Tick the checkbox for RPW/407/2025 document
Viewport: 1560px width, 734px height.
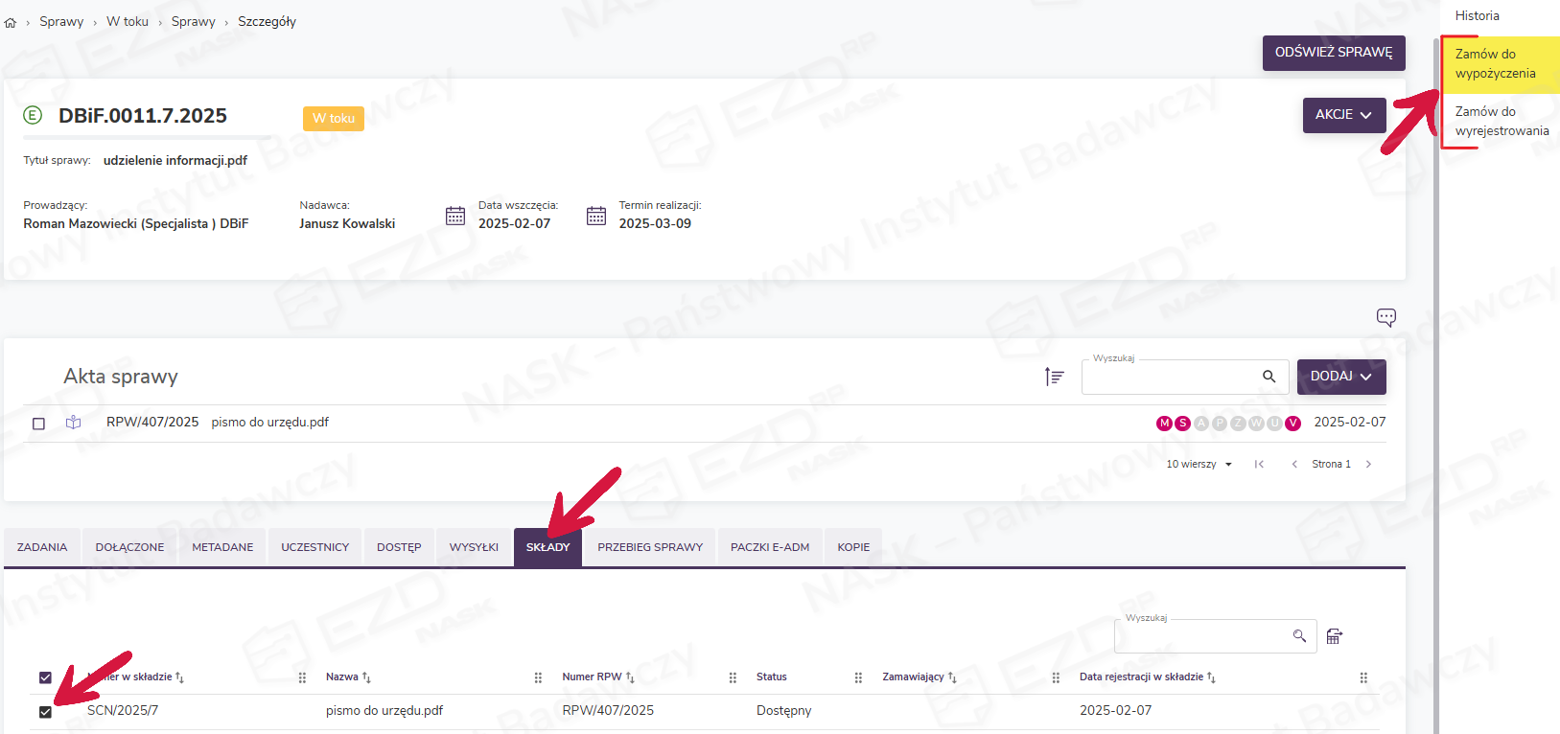[x=39, y=424]
